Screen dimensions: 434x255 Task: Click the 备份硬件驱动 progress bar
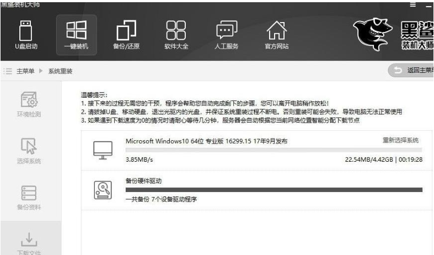point(274,190)
